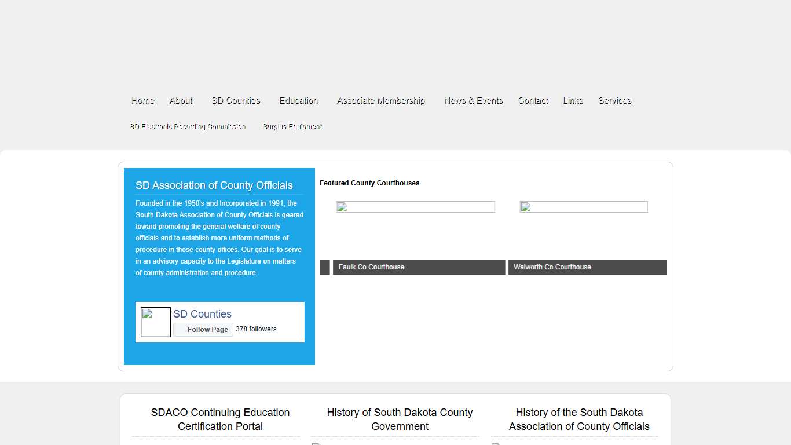Click the image placeholder below History of the South Dakota Association
Viewport: 791px width, 445px height.
pyautogui.click(x=496, y=443)
